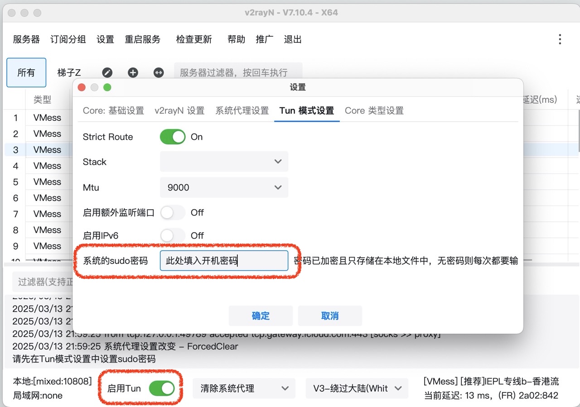580x407 pixels.
Task: Open the 清除系统代理 dropdown
Action: (244, 388)
